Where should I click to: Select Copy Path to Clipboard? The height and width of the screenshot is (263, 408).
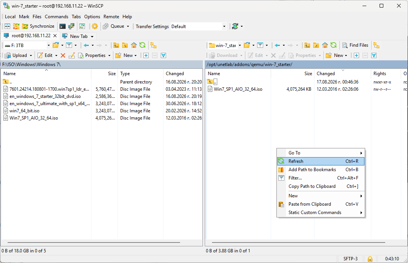click(x=320, y=186)
